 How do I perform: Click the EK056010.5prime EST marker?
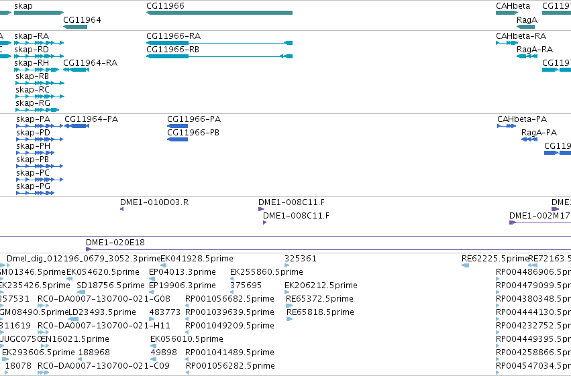pos(153,346)
